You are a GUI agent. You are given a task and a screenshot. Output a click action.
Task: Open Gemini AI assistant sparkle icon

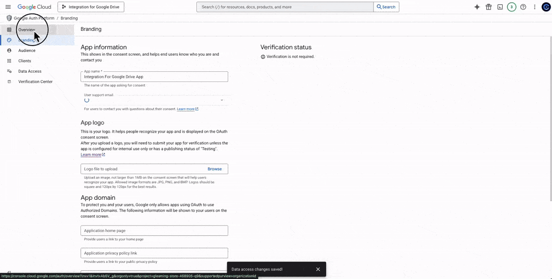pyautogui.click(x=477, y=7)
